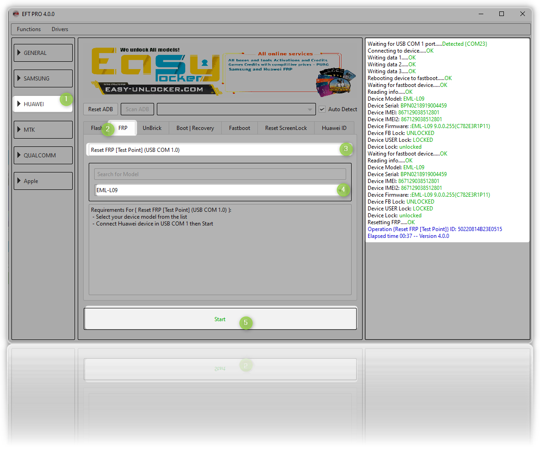Image resolution: width=540 pixels, height=452 pixels.
Task: Switch to the UnBrick tab
Action: (x=152, y=128)
